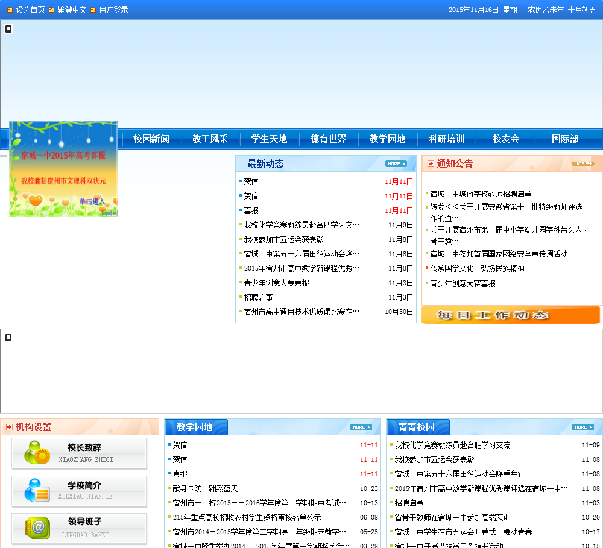Click the 高考喜报 floating banner image
Image resolution: width=603 pixels, height=548 pixels.
point(63,169)
